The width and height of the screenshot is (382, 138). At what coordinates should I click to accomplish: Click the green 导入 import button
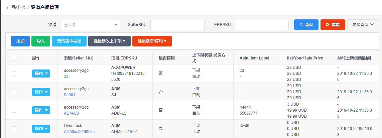click(x=41, y=41)
